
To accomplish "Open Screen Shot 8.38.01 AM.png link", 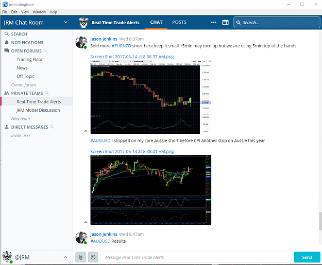I will tap(132, 151).
